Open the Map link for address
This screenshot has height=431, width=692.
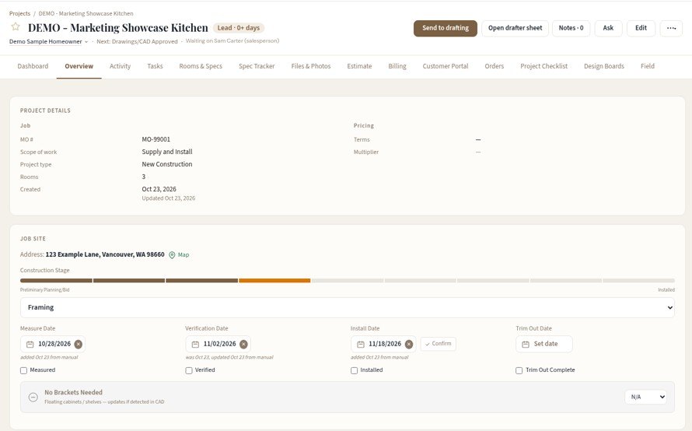[x=183, y=255]
